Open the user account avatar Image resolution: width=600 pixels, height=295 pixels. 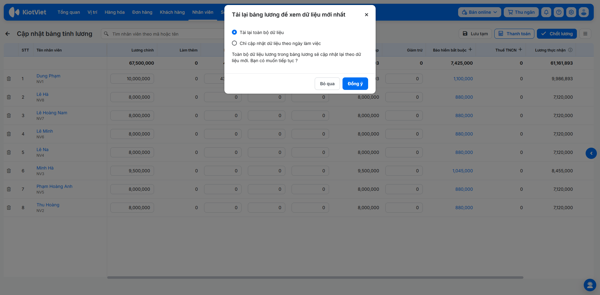coord(584,12)
